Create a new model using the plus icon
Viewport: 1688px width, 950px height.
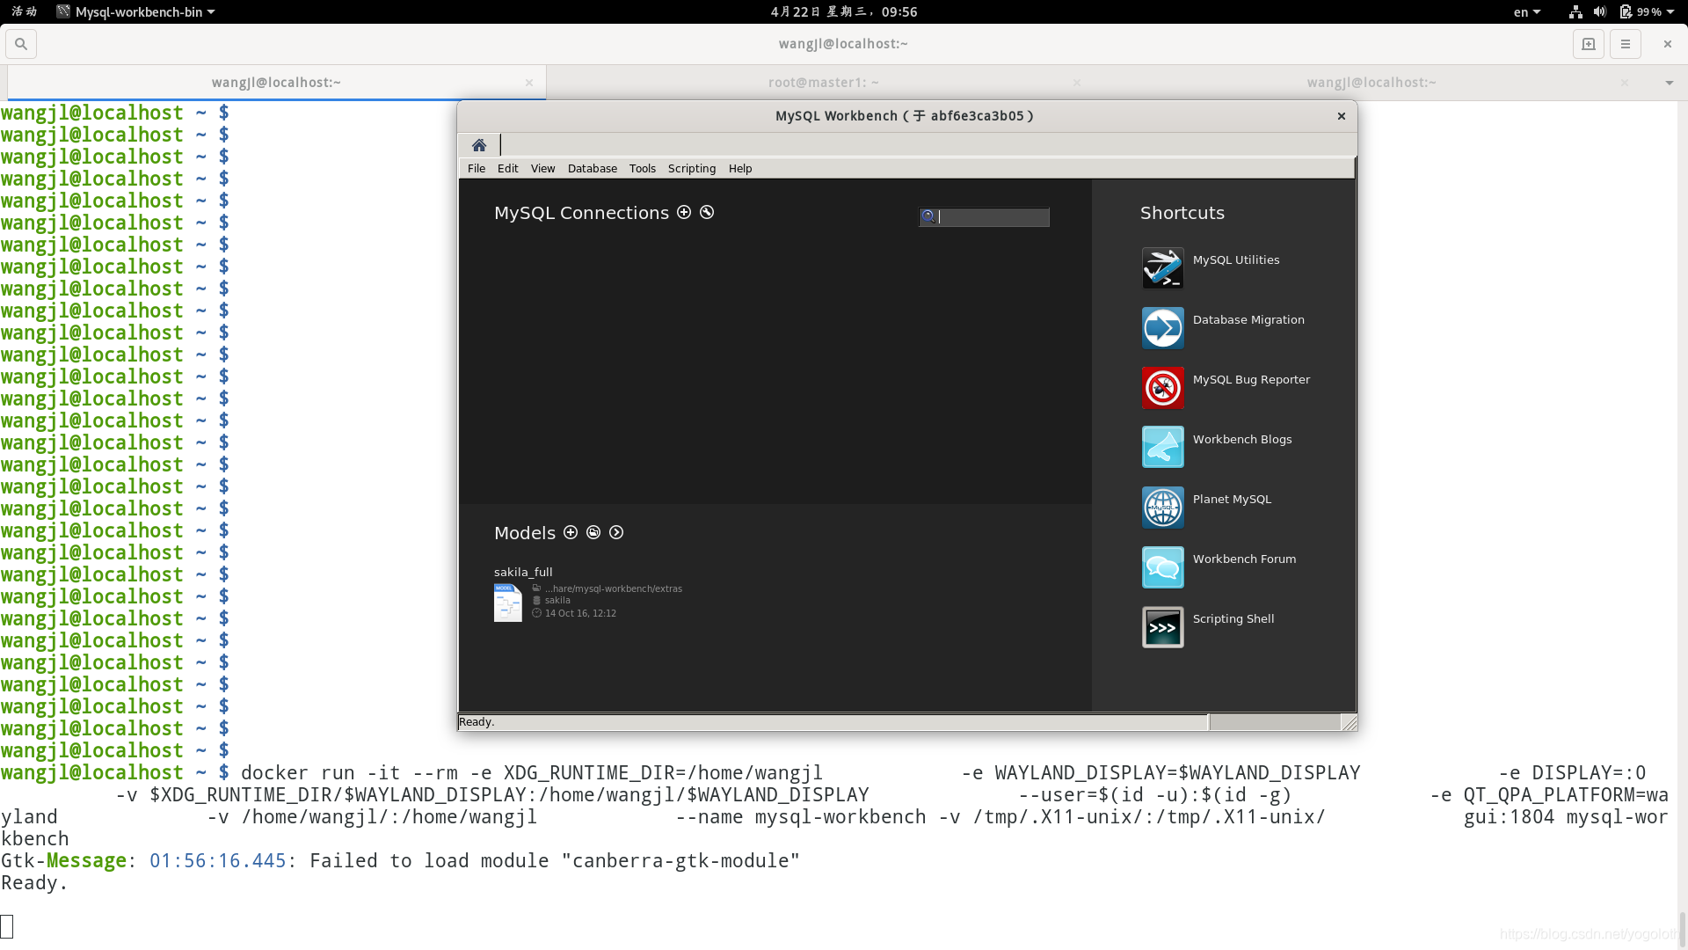pos(571,532)
